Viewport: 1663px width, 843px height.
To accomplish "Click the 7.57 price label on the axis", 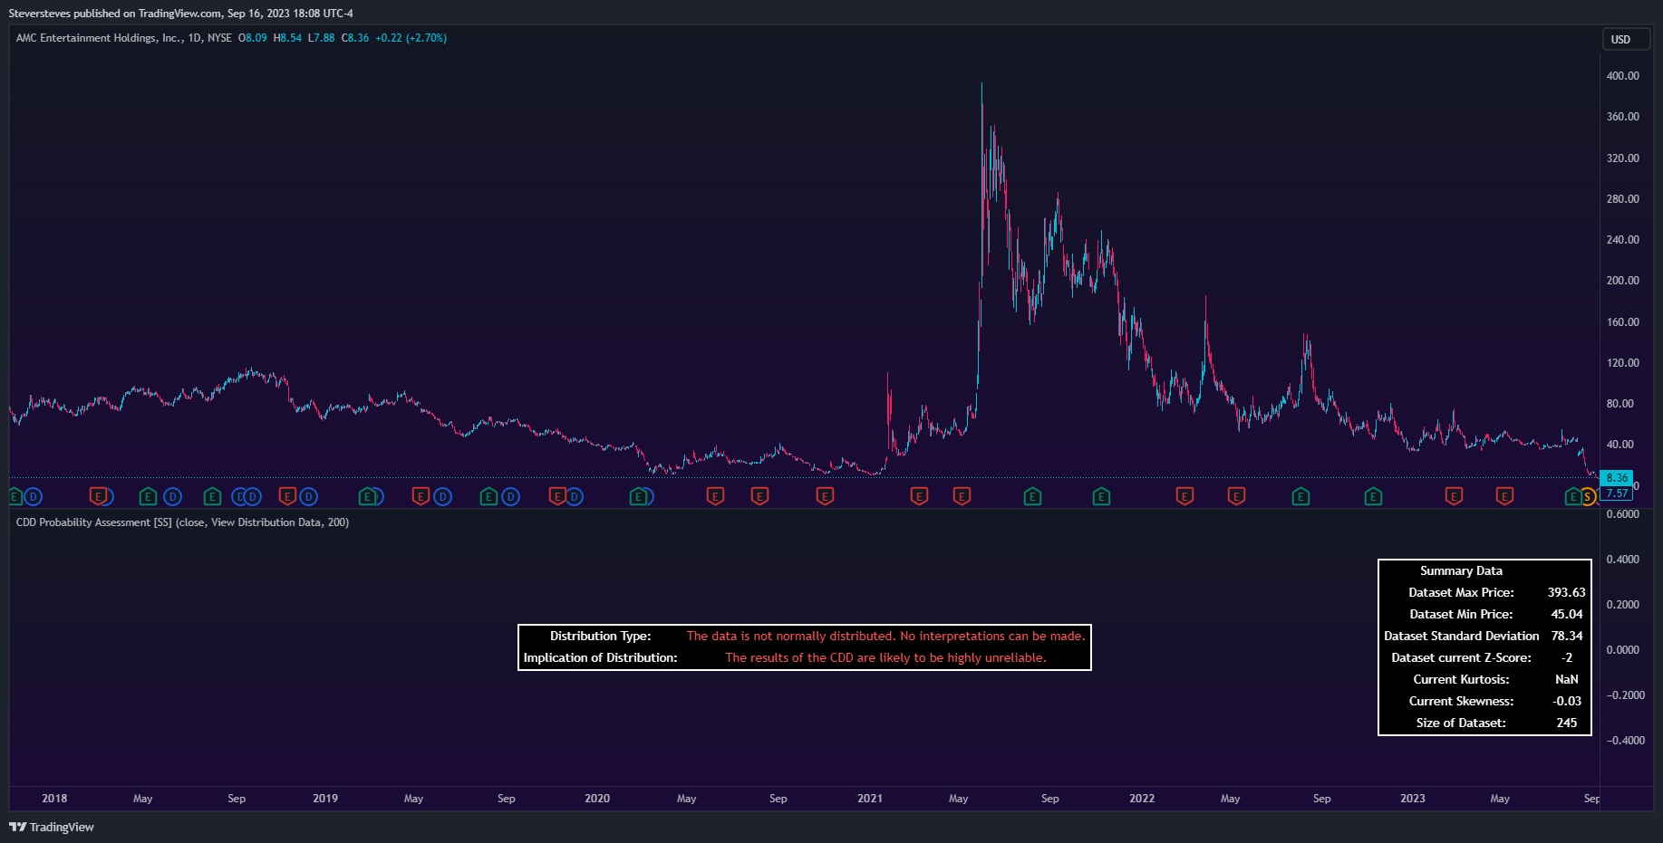I will click(x=1617, y=493).
